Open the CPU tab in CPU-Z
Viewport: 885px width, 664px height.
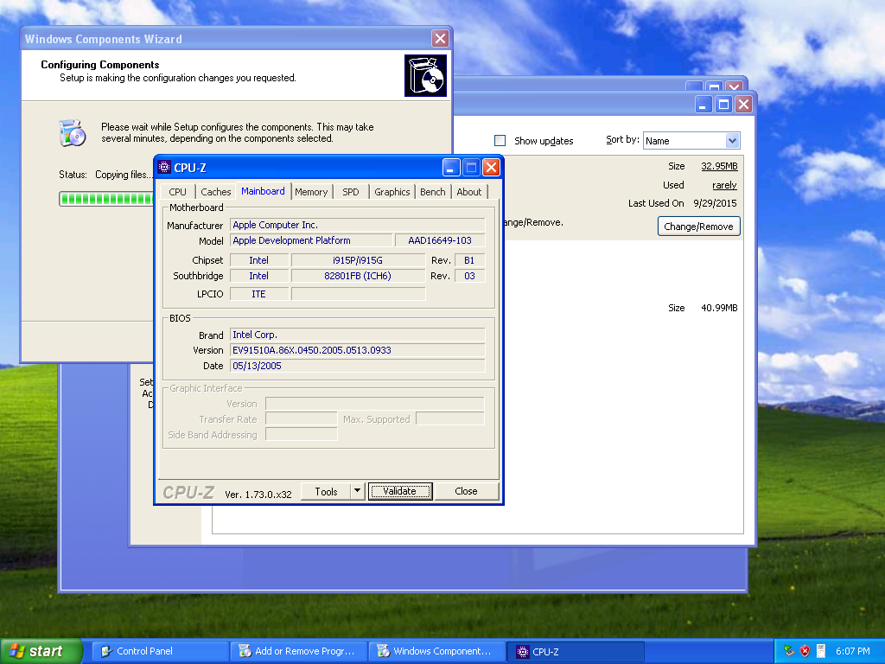point(177,192)
